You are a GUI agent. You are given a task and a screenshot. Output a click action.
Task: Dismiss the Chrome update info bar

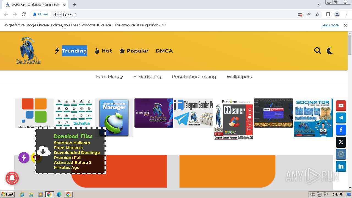click(x=345, y=25)
